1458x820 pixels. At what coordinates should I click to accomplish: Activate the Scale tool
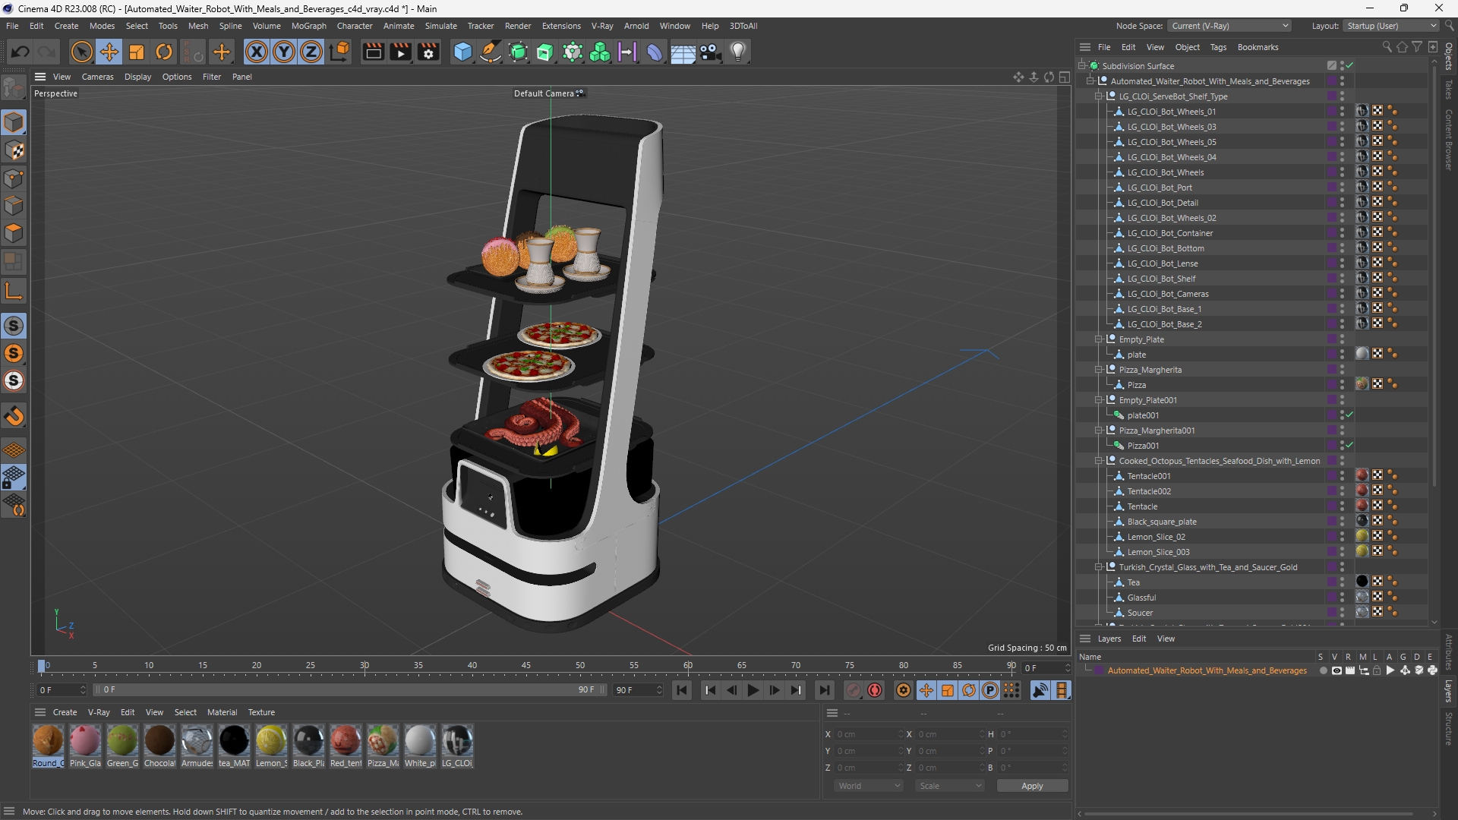coord(137,52)
